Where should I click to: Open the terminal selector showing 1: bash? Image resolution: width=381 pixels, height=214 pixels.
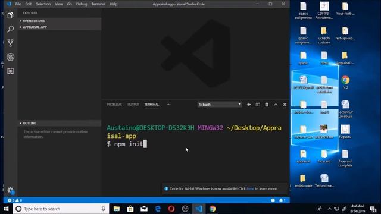tap(220, 105)
